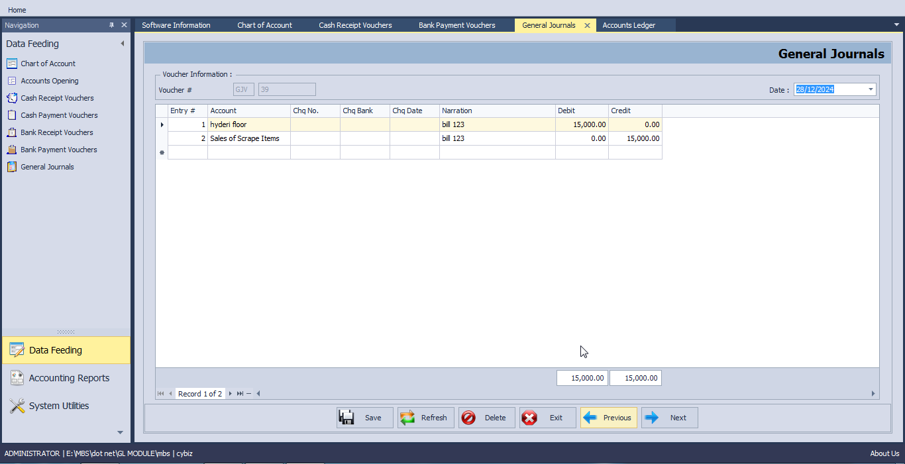Open Cash Payment Vouchers from sidebar
This screenshot has width=905, height=464.
click(59, 115)
